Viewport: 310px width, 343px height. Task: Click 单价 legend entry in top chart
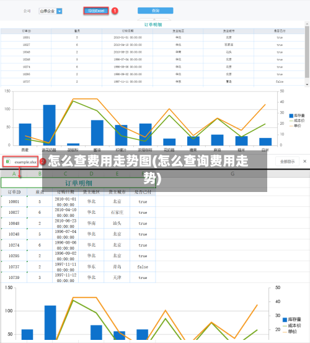(x=295, y=126)
